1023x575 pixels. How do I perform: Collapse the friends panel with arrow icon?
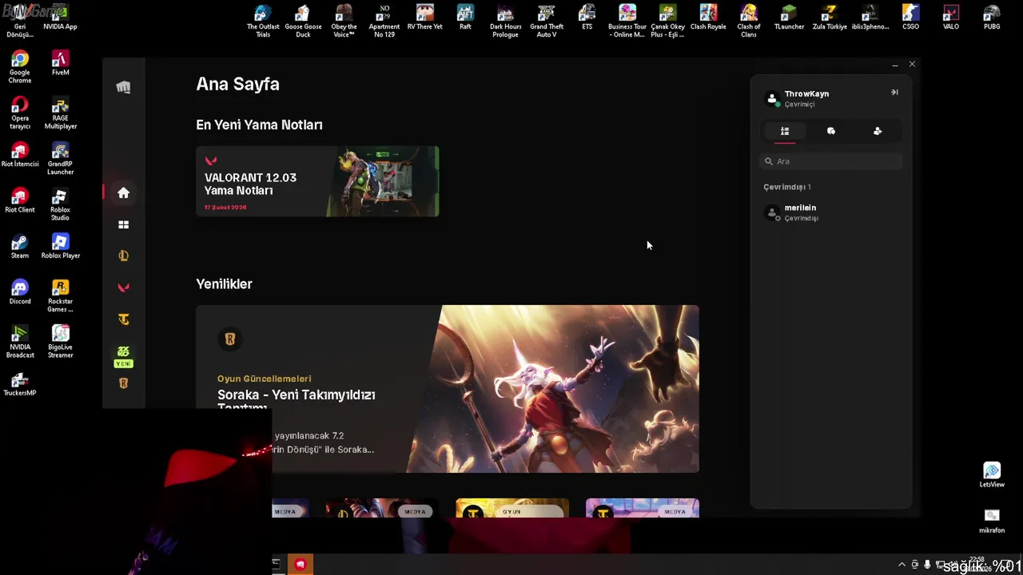(894, 93)
